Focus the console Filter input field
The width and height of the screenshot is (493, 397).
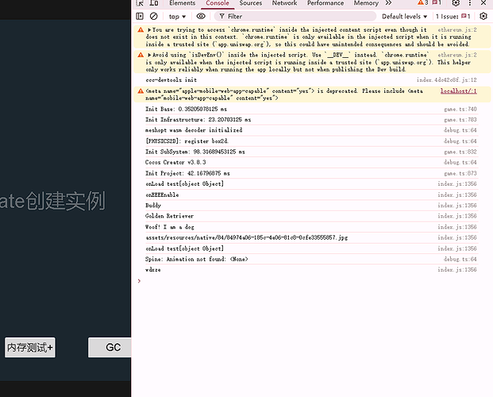pos(295,17)
